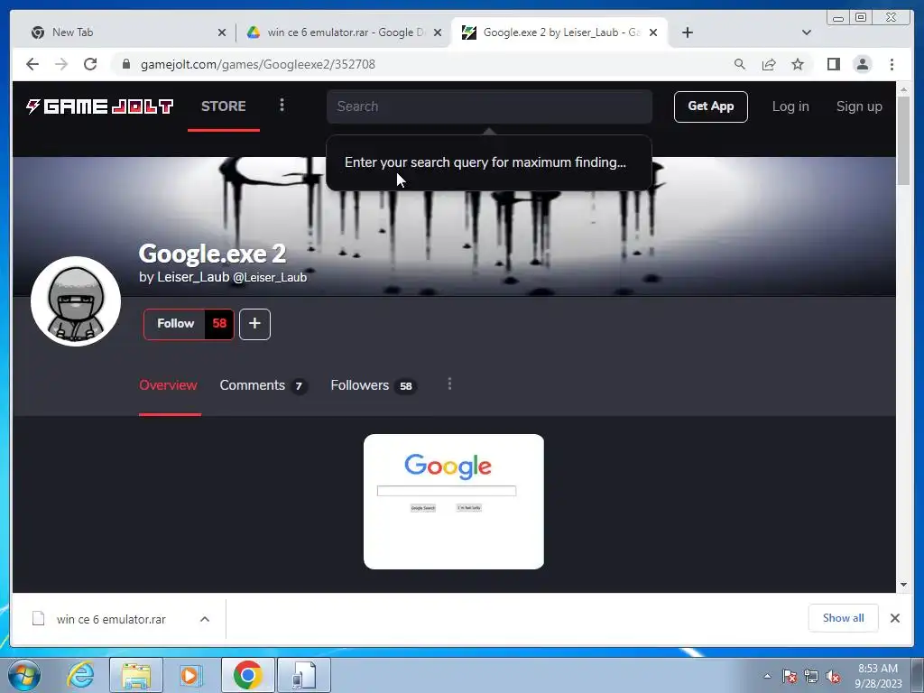Expand the download item options chevron
The width and height of the screenshot is (924, 693).
point(205,619)
